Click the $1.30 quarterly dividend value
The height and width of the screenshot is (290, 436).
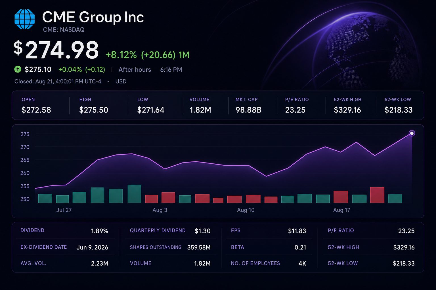(x=203, y=231)
